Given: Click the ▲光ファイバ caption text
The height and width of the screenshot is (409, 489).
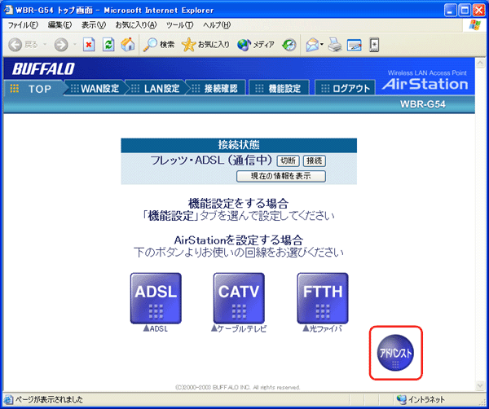Looking at the screenshot, I should point(323,329).
